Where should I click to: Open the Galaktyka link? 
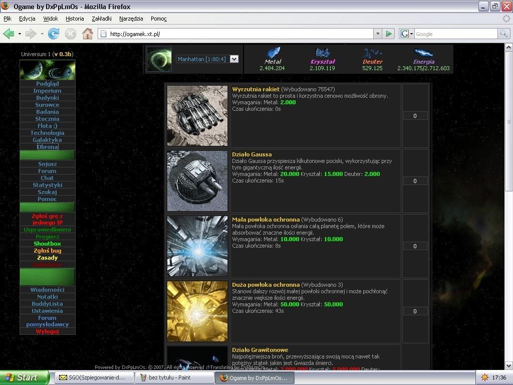(x=48, y=140)
